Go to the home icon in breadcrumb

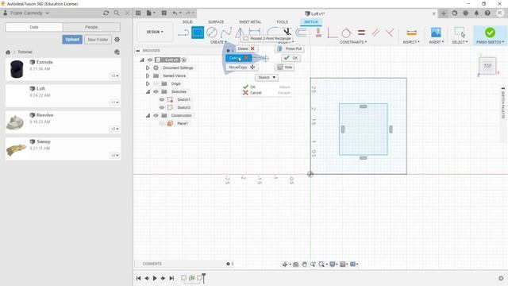(x=8, y=52)
